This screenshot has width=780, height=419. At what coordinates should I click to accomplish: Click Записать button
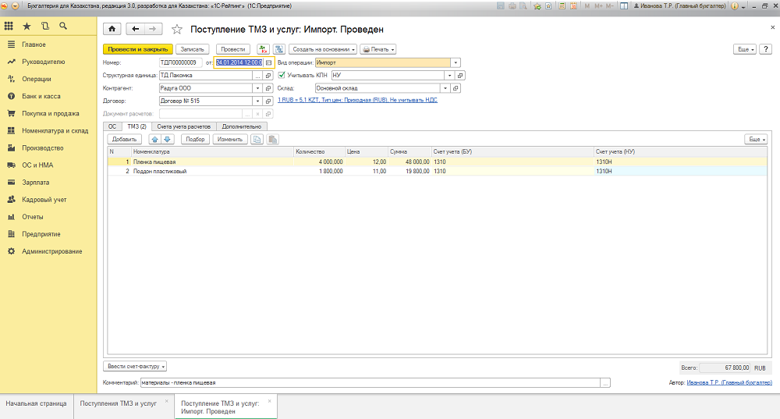pyautogui.click(x=193, y=49)
